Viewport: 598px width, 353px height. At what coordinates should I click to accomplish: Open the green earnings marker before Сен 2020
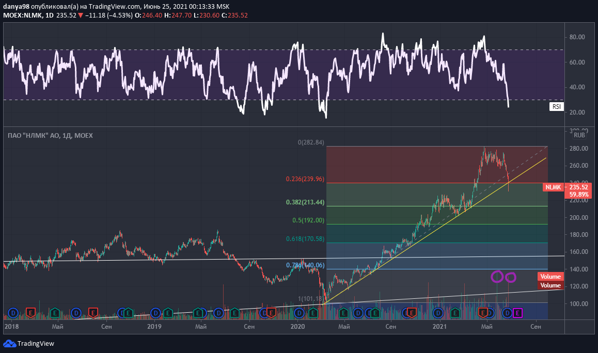click(375, 313)
